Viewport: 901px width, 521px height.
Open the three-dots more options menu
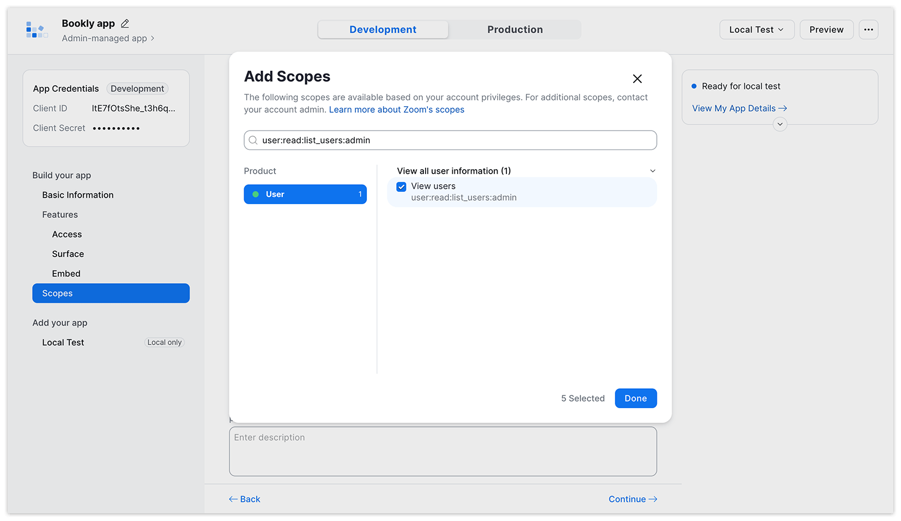pos(868,30)
